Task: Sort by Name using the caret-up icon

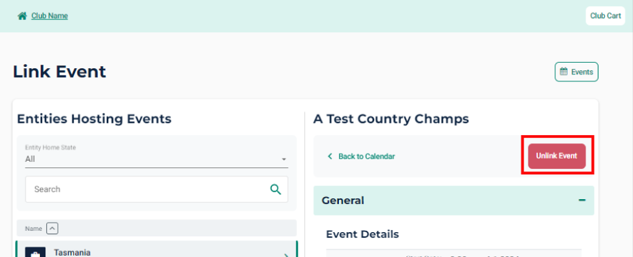Action: (x=52, y=229)
